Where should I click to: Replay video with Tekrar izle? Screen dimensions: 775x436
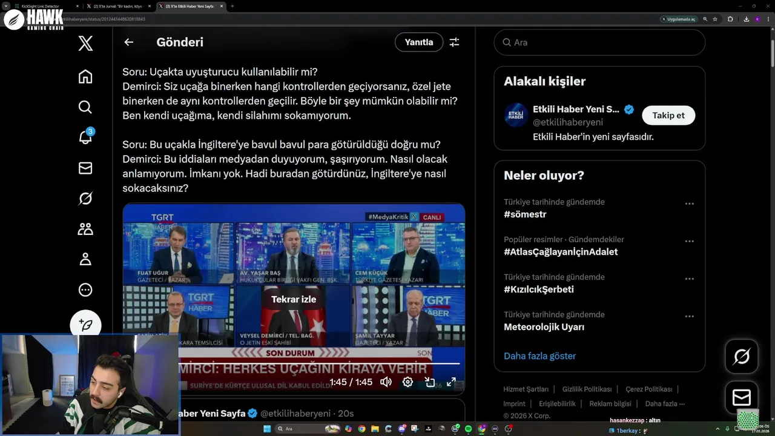(x=294, y=299)
